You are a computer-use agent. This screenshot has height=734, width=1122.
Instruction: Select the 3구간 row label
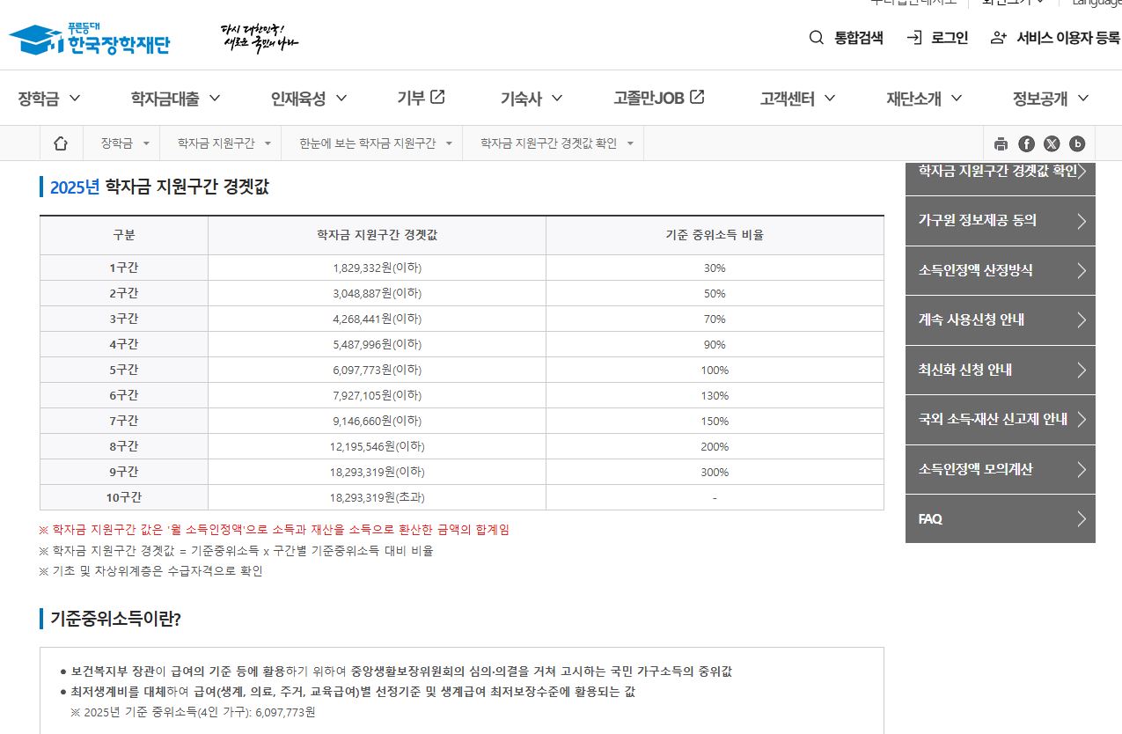coord(124,319)
